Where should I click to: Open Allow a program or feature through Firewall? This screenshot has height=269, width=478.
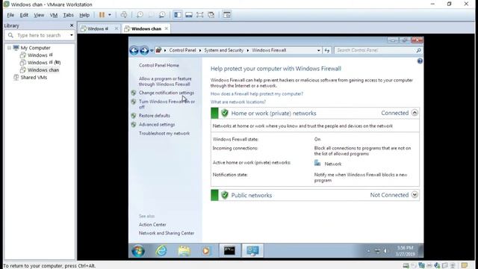(x=165, y=81)
